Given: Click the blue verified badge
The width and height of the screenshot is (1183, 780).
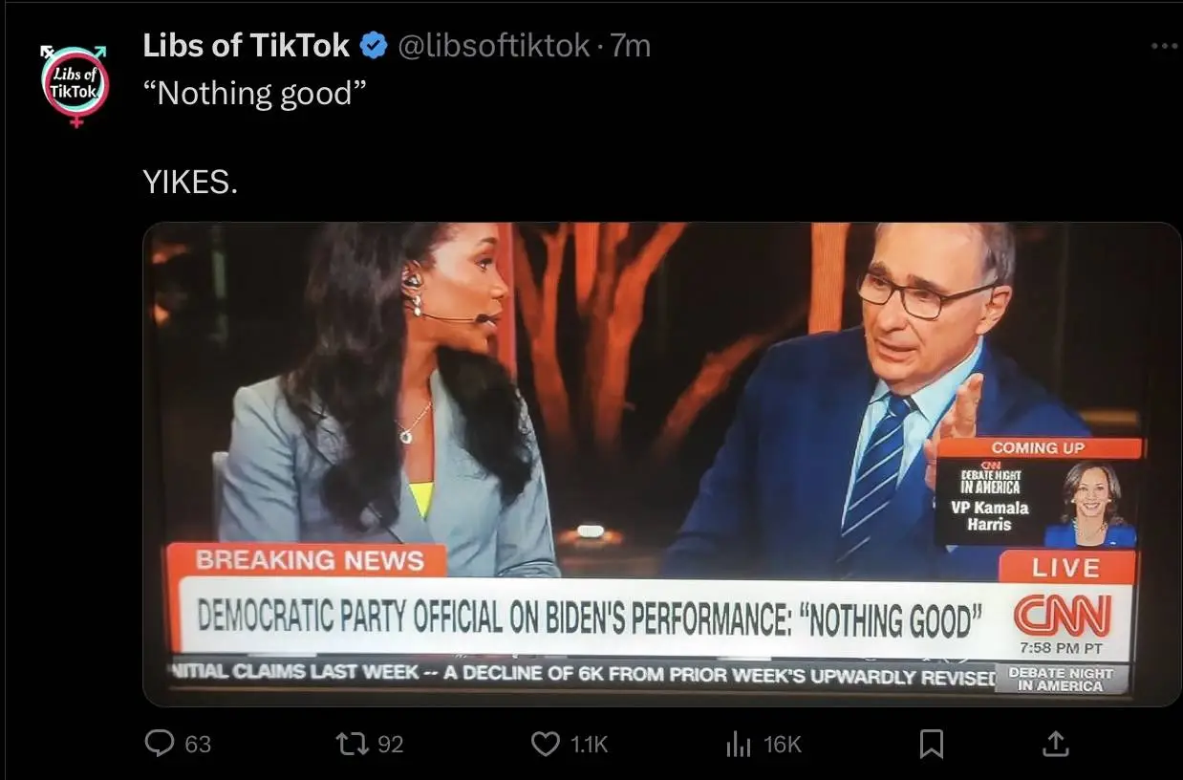Looking at the screenshot, I should tap(374, 46).
